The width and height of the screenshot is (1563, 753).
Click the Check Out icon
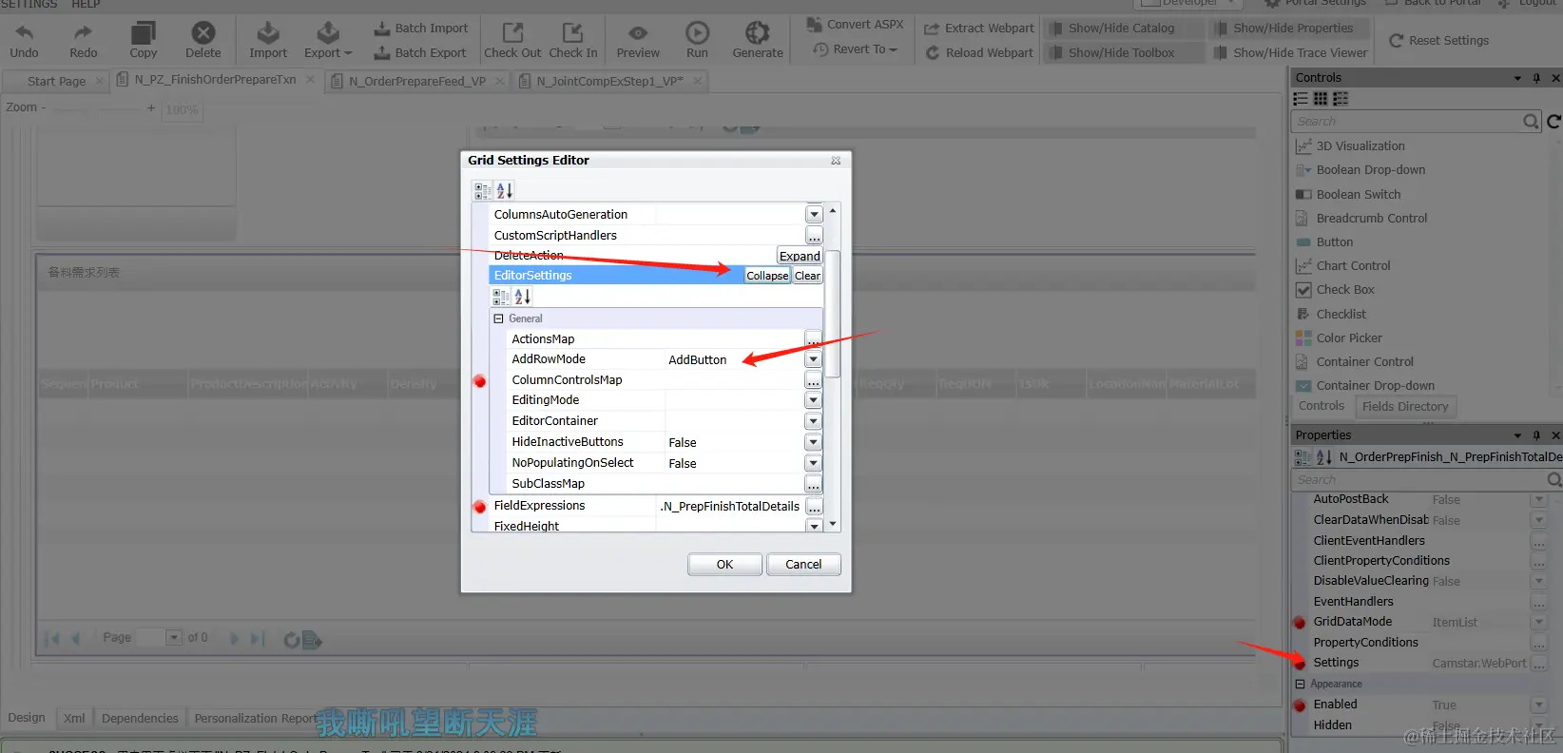point(512,33)
